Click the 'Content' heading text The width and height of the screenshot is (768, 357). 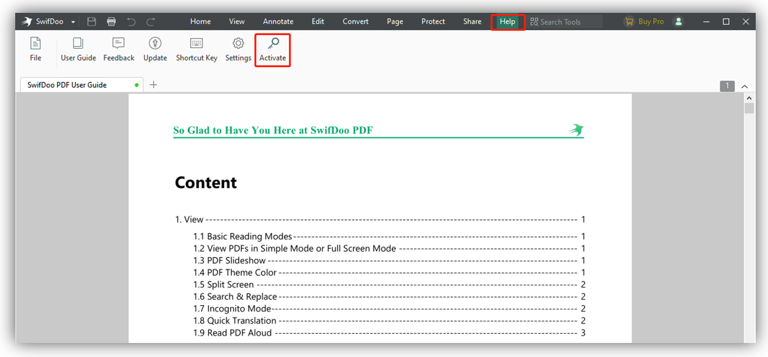coord(206,183)
